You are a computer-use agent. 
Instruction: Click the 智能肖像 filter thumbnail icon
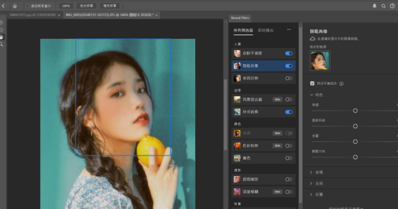point(237,66)
